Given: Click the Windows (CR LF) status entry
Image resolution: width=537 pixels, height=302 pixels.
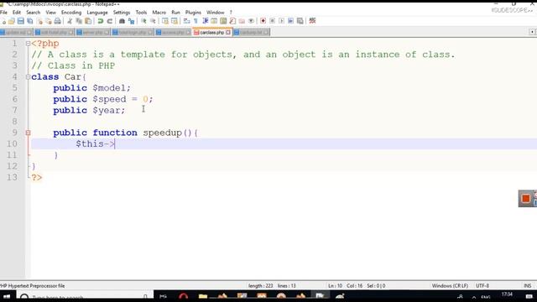Looking at the screenshot, I should tap(450, 285).
